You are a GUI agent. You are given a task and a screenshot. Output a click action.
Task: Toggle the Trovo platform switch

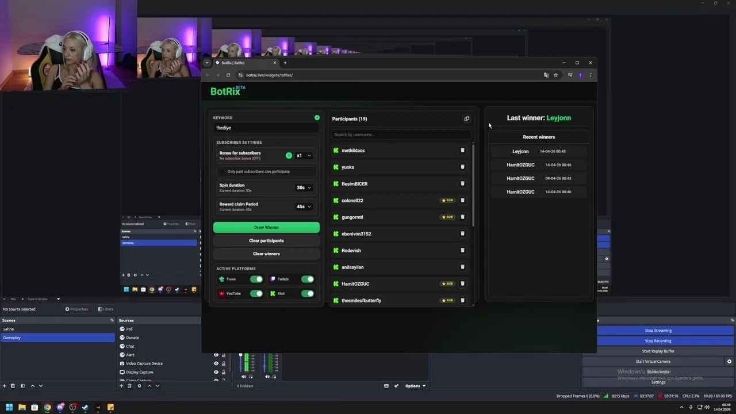coord(256,279)
